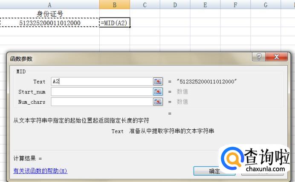This screenshot has width=295, height=182.
Task: Select column A header
Action: point(50,5)
